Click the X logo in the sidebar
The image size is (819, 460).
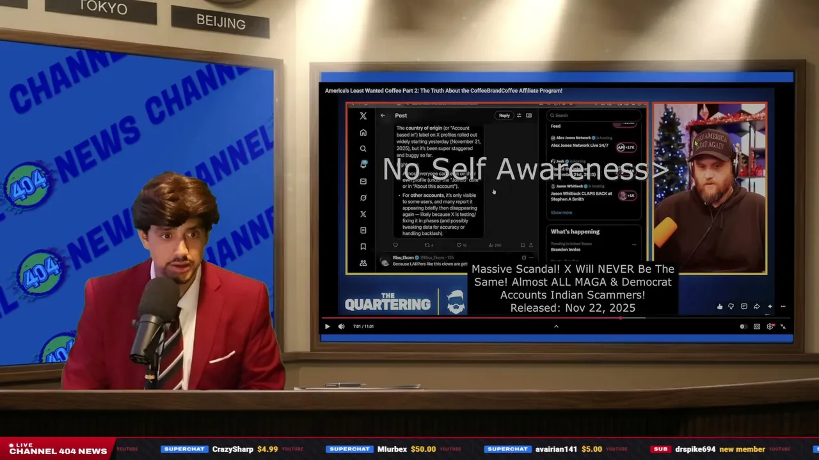[363, 116]
